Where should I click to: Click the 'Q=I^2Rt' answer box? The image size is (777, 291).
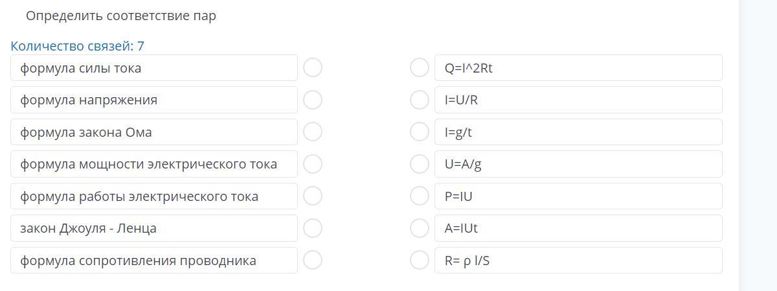click(578, 68)
